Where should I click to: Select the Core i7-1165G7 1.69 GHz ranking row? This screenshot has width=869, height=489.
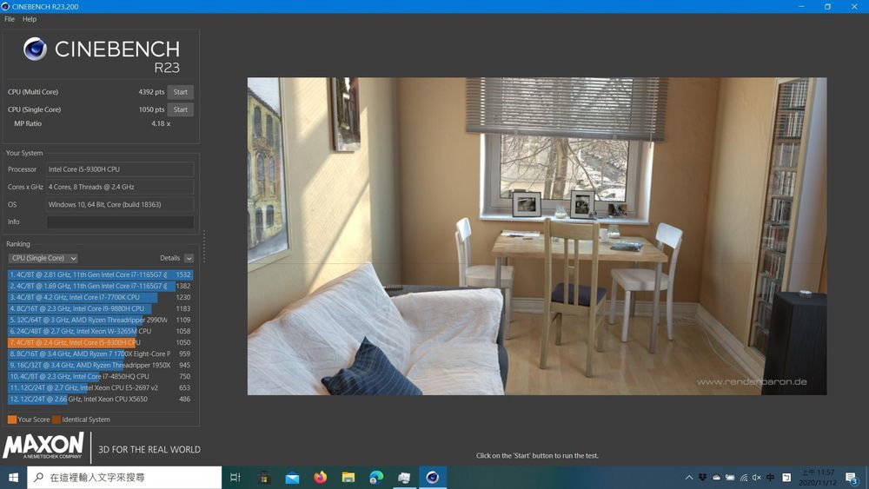[x=100, y=286]
